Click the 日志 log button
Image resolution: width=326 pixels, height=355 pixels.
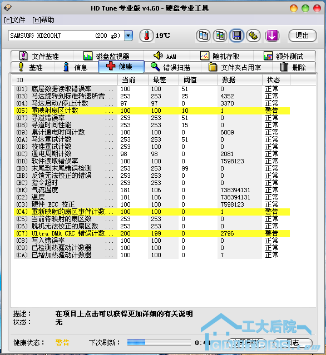coord(293,343)
